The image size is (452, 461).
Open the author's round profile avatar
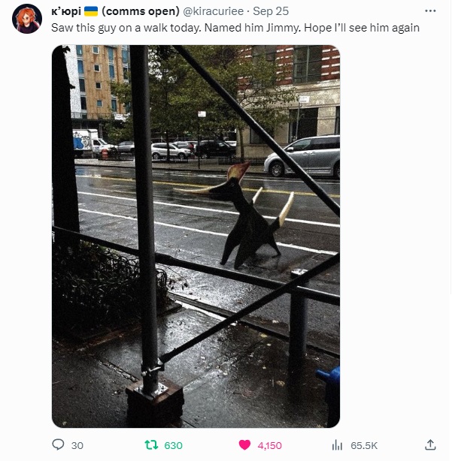(x=27, y=19)
